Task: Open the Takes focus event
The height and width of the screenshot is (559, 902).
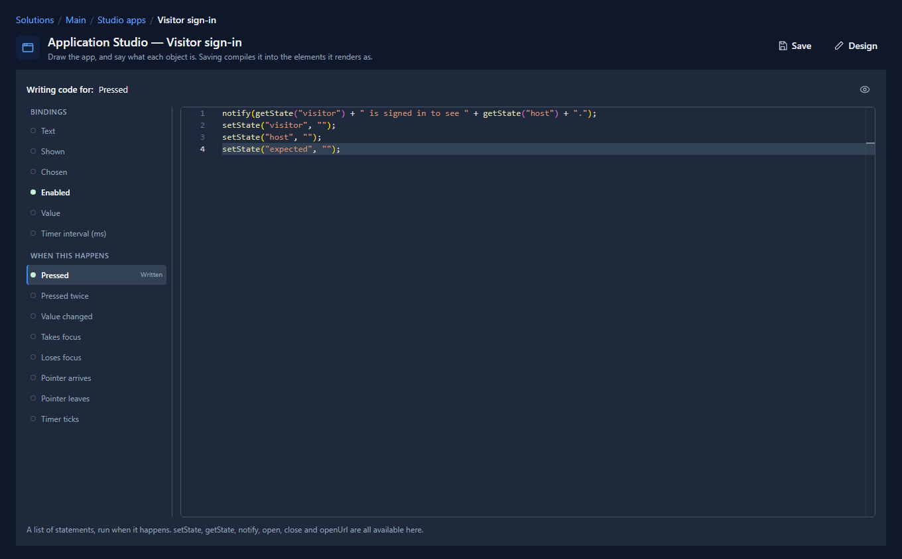Action: (x=96, y=337)
